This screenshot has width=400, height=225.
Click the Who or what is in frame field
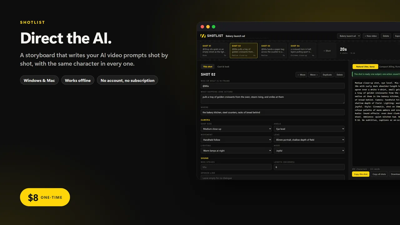[x=273, y=86]
